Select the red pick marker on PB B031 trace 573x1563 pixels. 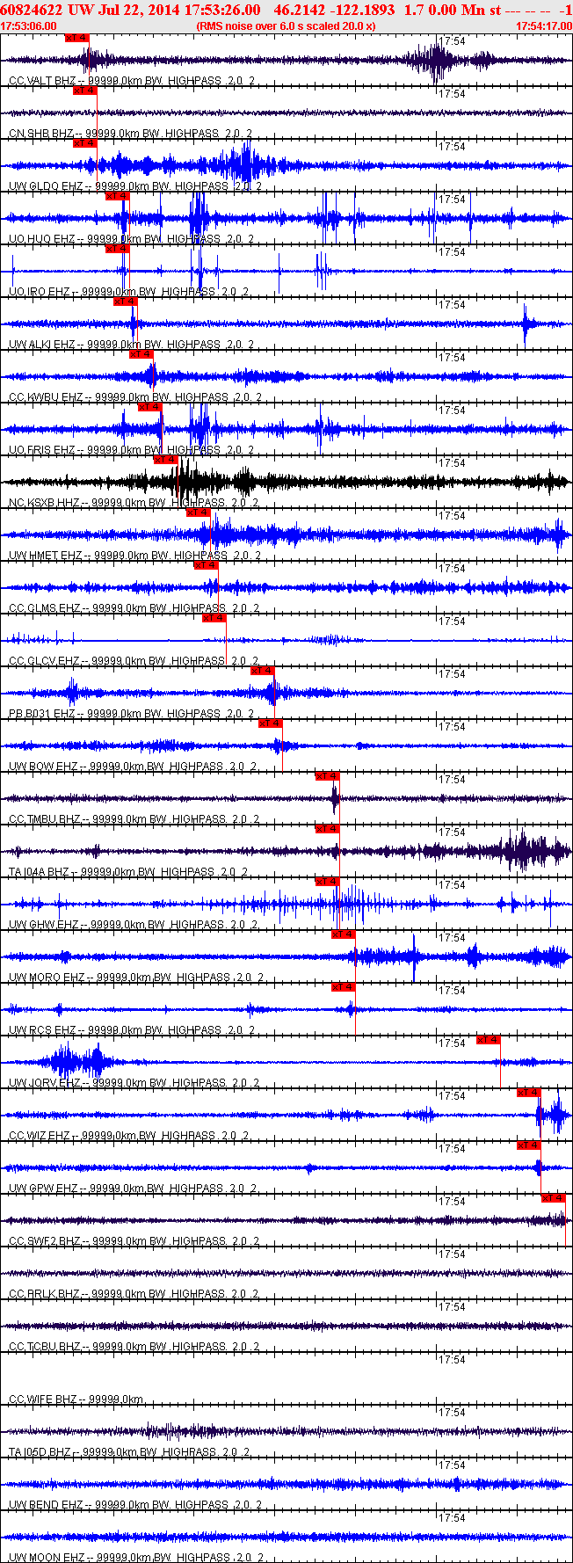pyautogui.click(x=264, y=671)
